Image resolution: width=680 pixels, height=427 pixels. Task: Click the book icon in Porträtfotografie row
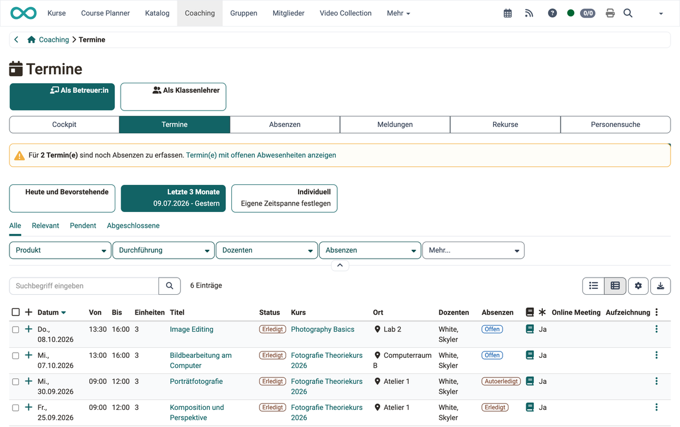tap(530, 381)
